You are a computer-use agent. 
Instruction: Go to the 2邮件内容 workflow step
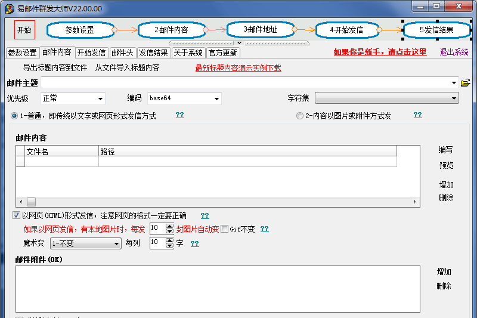[171, 30]
